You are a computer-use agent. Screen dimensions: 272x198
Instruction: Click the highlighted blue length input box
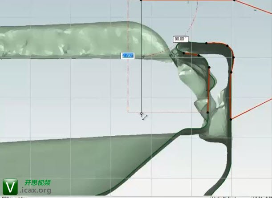[x=128, y=56]
